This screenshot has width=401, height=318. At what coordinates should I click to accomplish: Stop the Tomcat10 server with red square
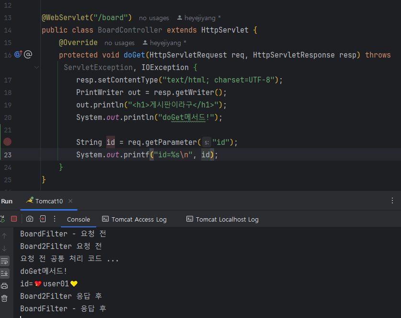click(x=14, y=219)
